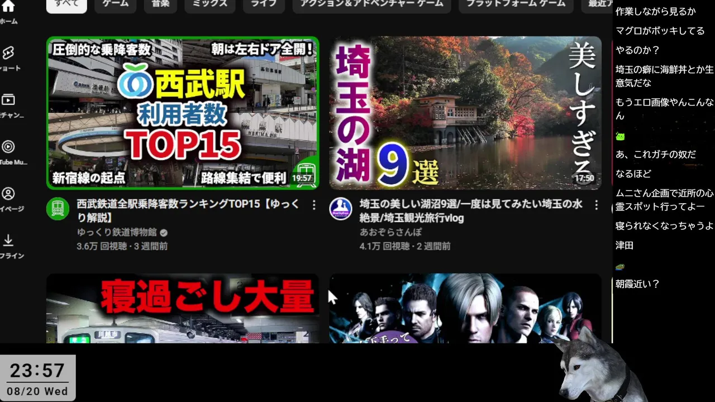Click chat comment 朝霞近い？
This screenshot has width=715, height=402.
[x=637, y=284]
